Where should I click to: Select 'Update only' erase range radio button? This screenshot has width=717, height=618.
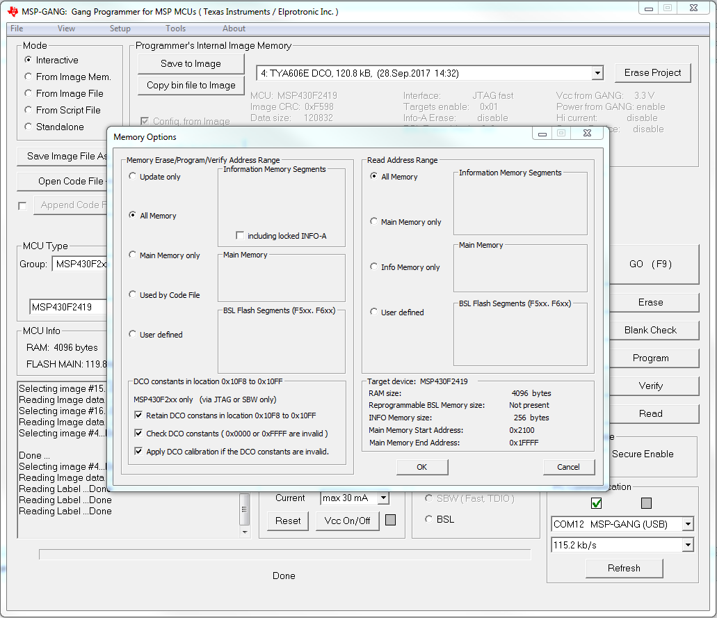click(133, 177)
